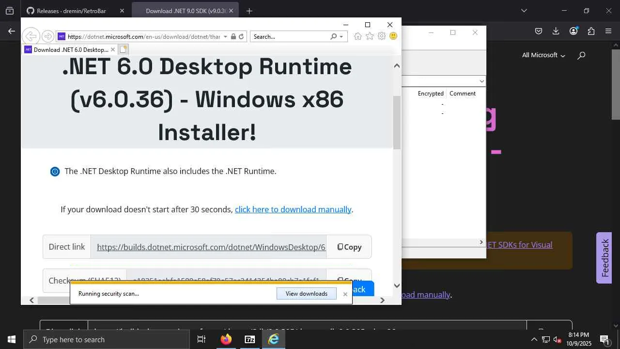This screenshot has height=349, width=620.
Task: Open the Firefox Extensions puzzle icon
Action: click(x=591, y=31)
